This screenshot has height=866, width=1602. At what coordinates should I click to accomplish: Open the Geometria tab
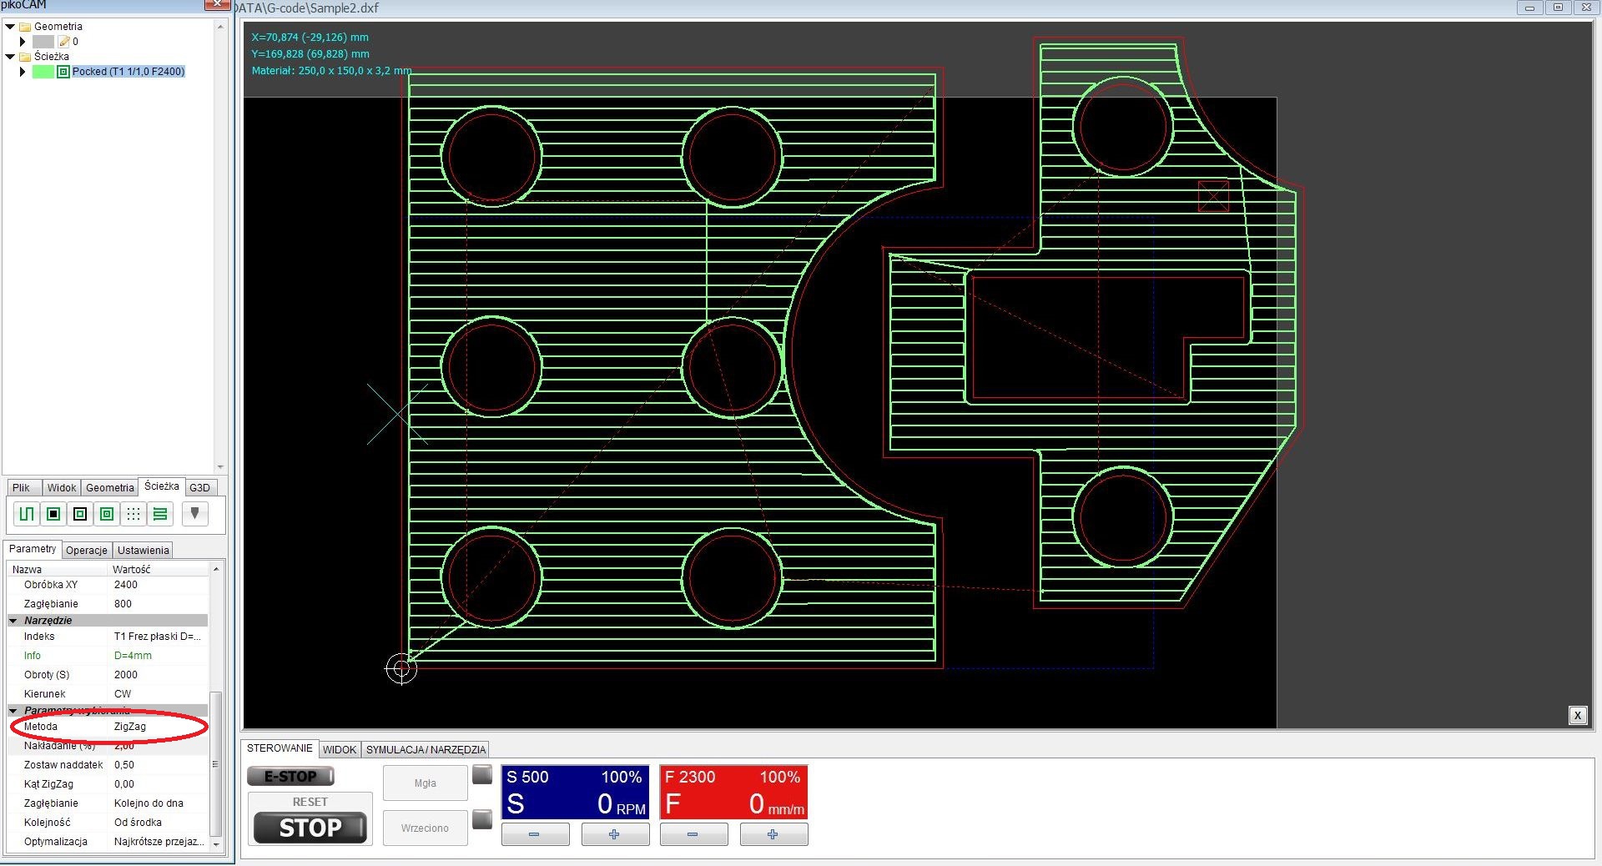coord(109,488)
